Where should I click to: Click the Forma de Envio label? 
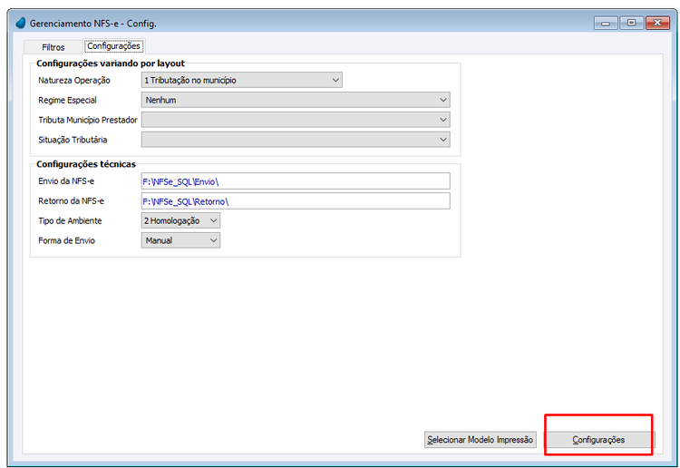pyautogui.click(x=66, y=240)
